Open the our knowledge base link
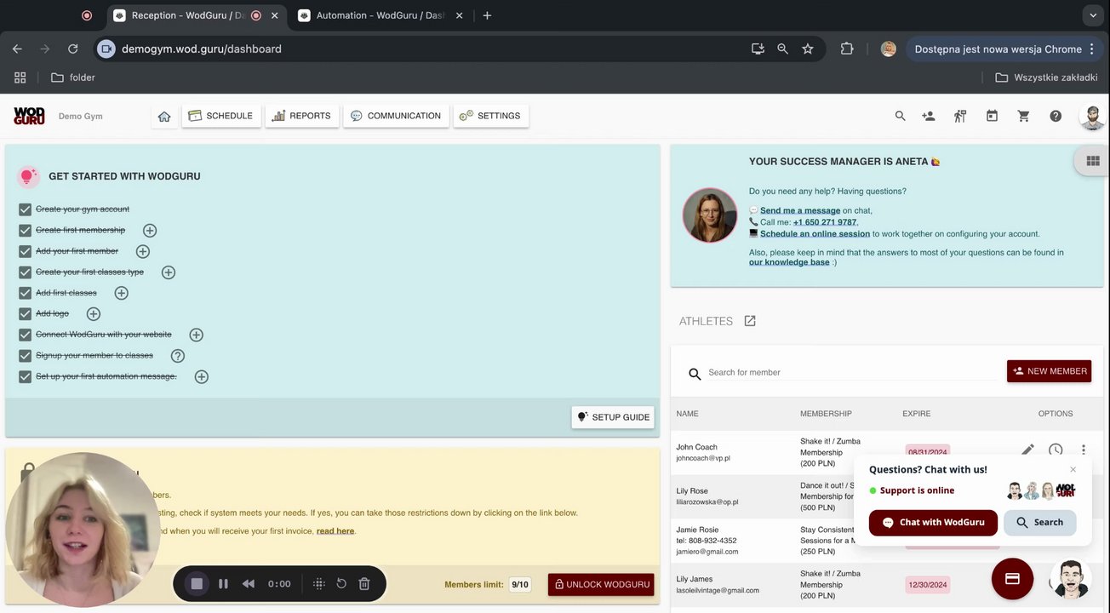Viewport: 1110px width, 613px height. (x=789, y=262)
